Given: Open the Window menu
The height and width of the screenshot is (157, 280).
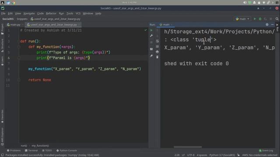Looking at the screenshot, I should click(x=88, y=14).
